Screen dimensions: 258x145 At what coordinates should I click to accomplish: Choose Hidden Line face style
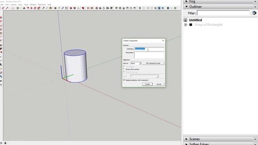click(152, 8)
